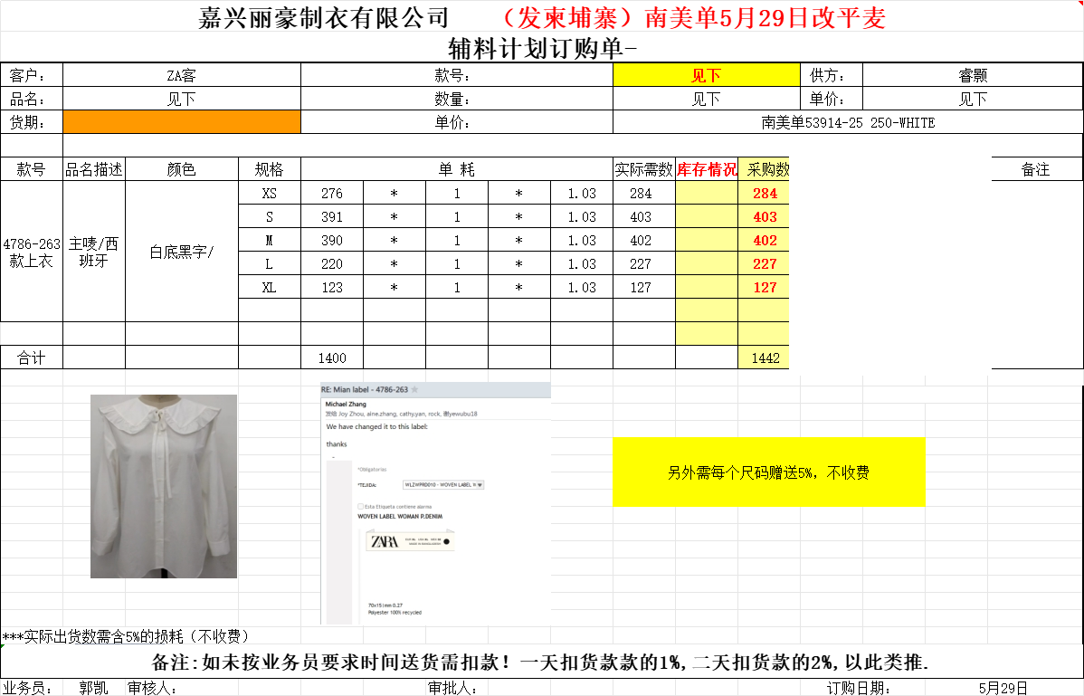
Task: Click the supplier name 睿颢 cell
Action: coord(973,76)
